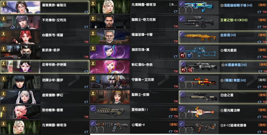Click gold character icon on 龍騎士-奇力克斯 row
The height and width of the screenshot is (135, 267).
pyautogui.click(x=93, y=18)
